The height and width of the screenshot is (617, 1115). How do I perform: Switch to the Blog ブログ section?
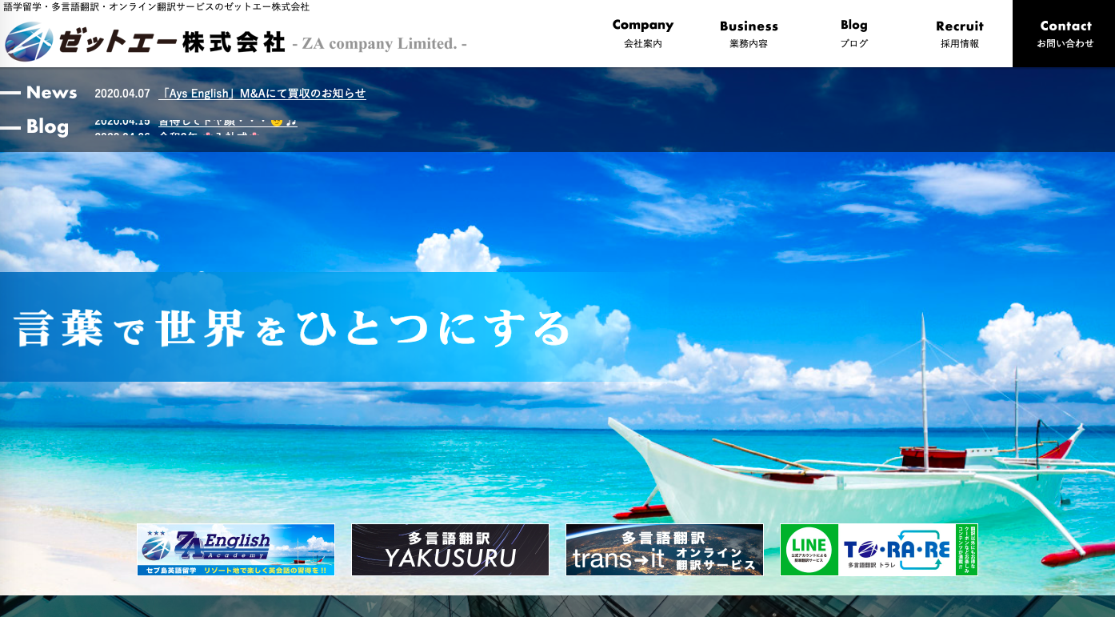853,34
